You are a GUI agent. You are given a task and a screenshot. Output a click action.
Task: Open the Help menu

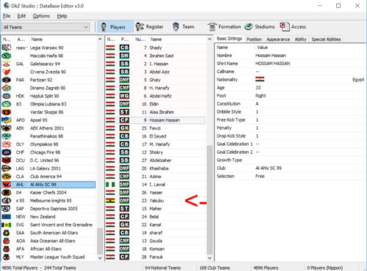[62, 16]
